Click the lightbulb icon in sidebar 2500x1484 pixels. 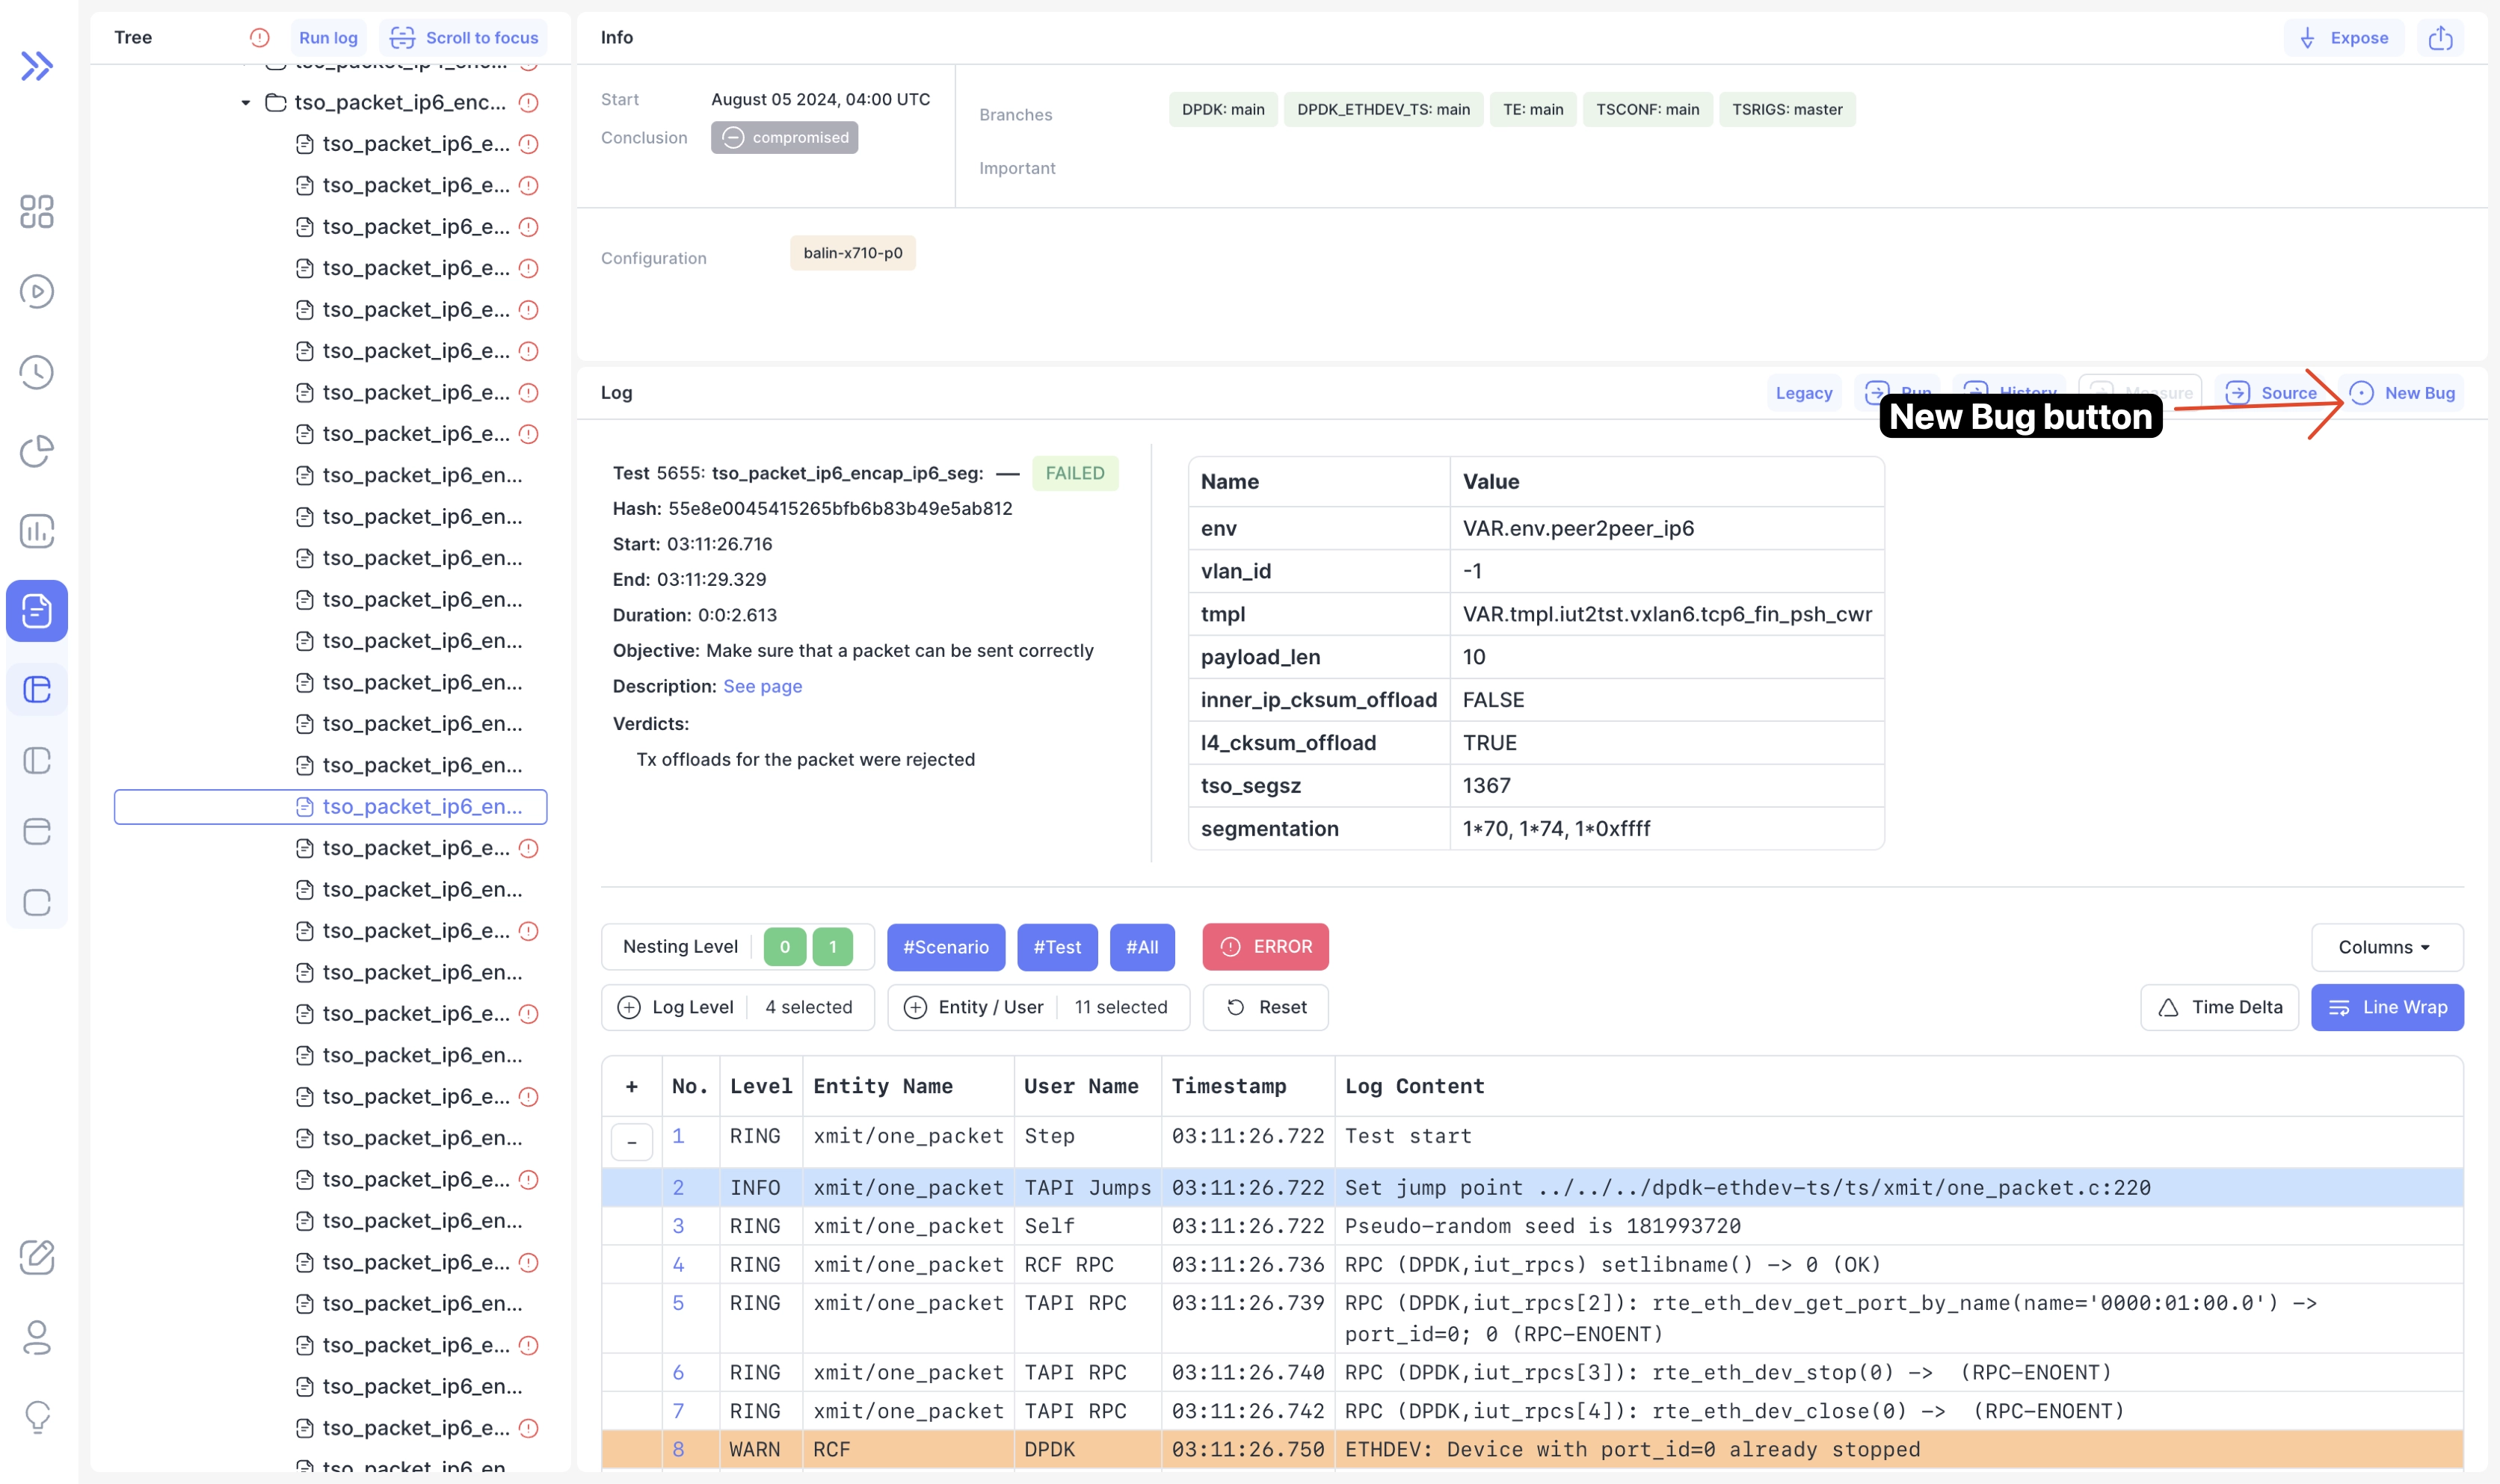pos(37,1416)
